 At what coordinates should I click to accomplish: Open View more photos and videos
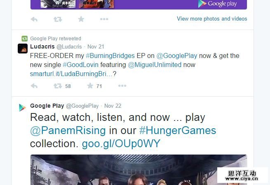click(212, 18)
